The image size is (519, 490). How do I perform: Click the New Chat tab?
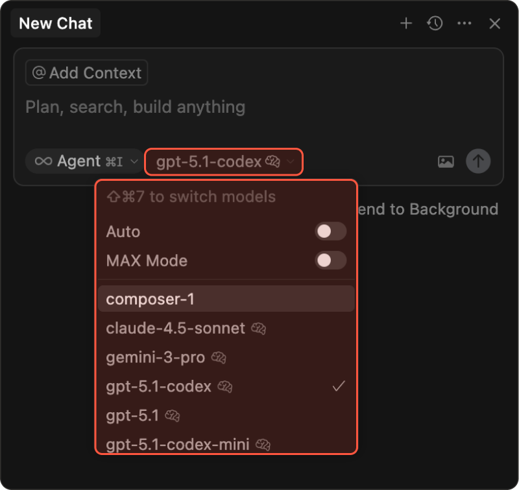tap(56, 24)
